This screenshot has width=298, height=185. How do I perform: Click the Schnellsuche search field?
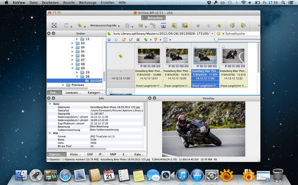pos(242,34)
